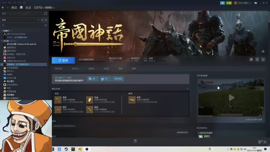Click the taskbar volume speaker icon
Screen dimensions: 270x152
245,149
